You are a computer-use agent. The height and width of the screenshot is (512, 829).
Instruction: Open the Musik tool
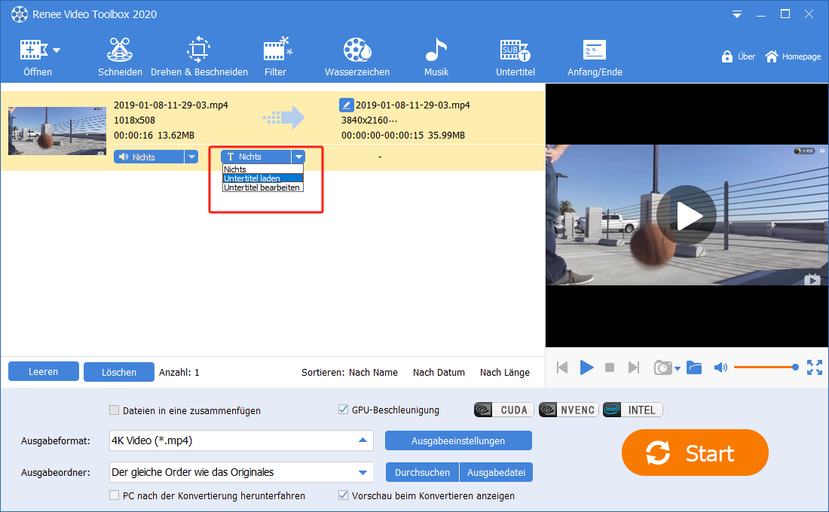[x=436, y=57]
